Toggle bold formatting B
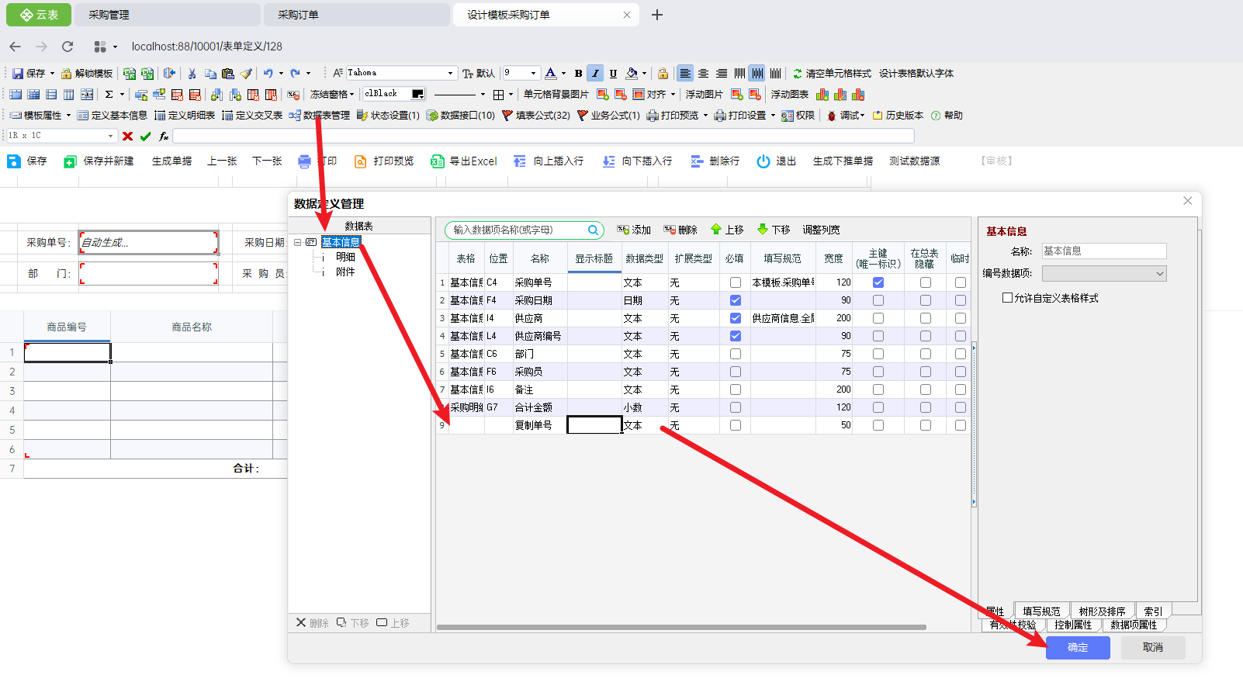This screenshot has width=1243, height=689. coord(578,73)
